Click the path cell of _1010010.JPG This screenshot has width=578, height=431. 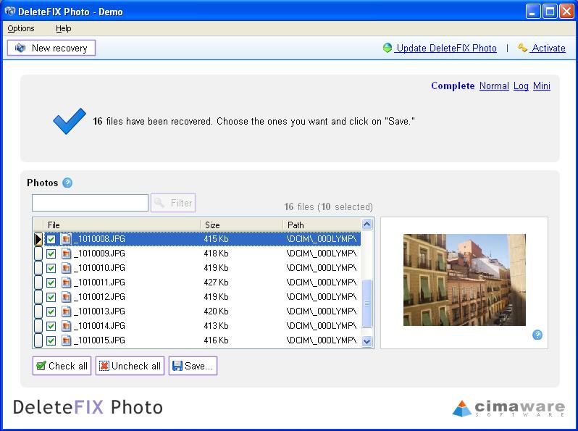322,268
